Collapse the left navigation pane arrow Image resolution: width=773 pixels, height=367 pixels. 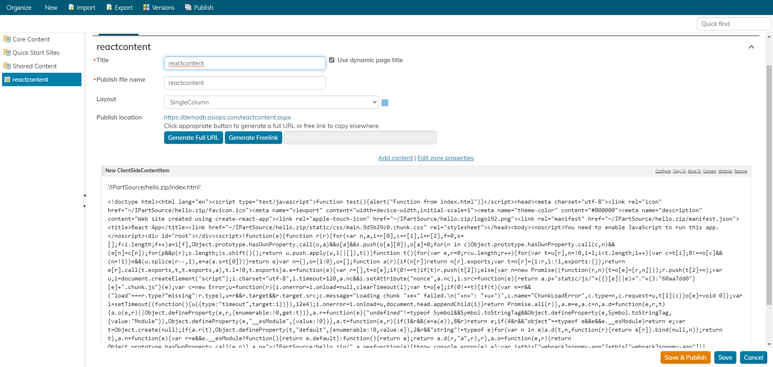(84, 195)
